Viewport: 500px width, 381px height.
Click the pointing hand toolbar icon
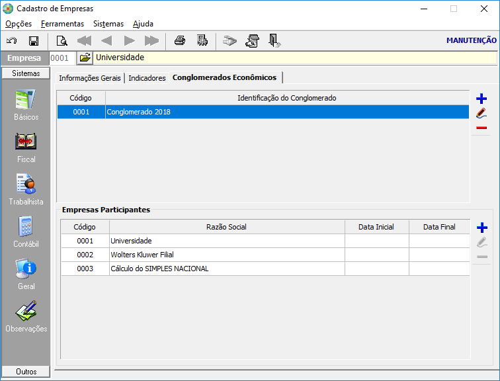point(229,41)
